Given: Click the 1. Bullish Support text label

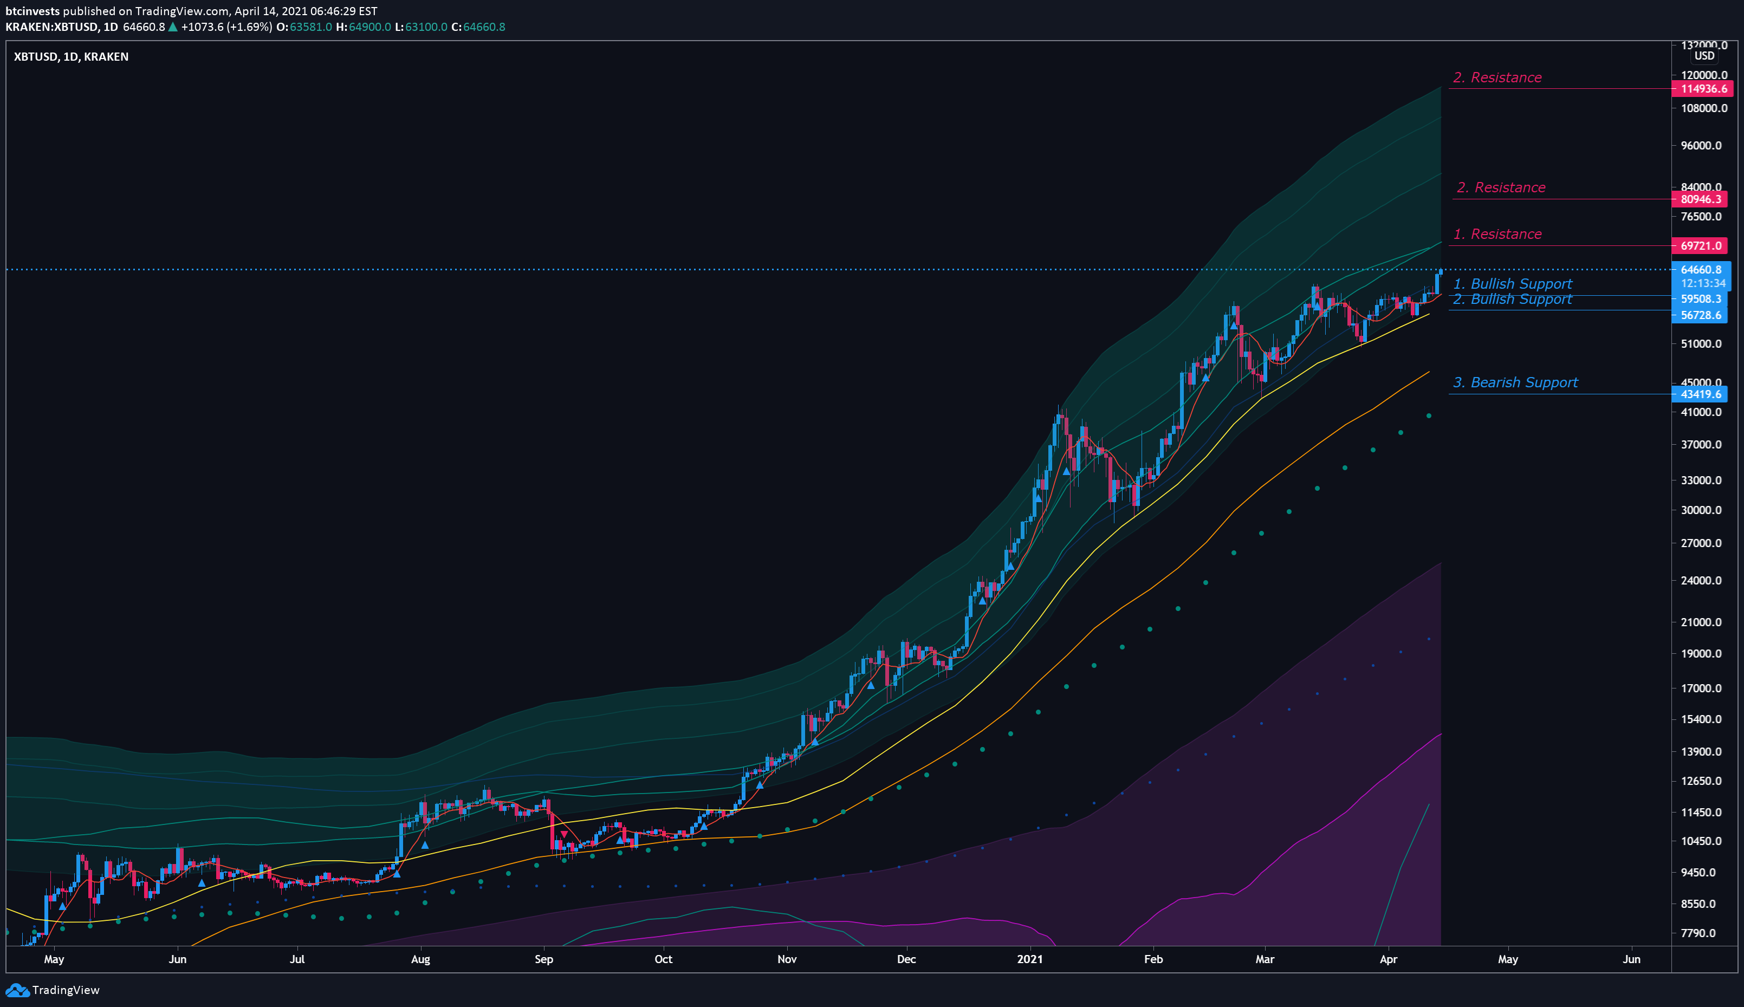Looking at the screenshot, I should pos(1512,283).
